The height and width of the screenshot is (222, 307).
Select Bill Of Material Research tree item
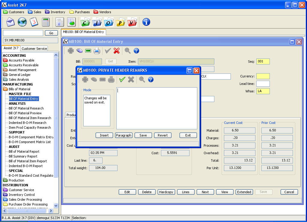26,108
